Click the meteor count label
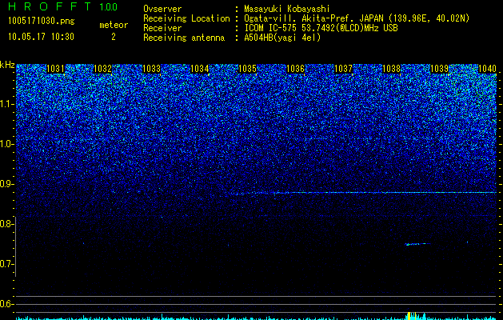Image resolution: width=503 pixels, height=320 pixels. (x=114, y=25)
